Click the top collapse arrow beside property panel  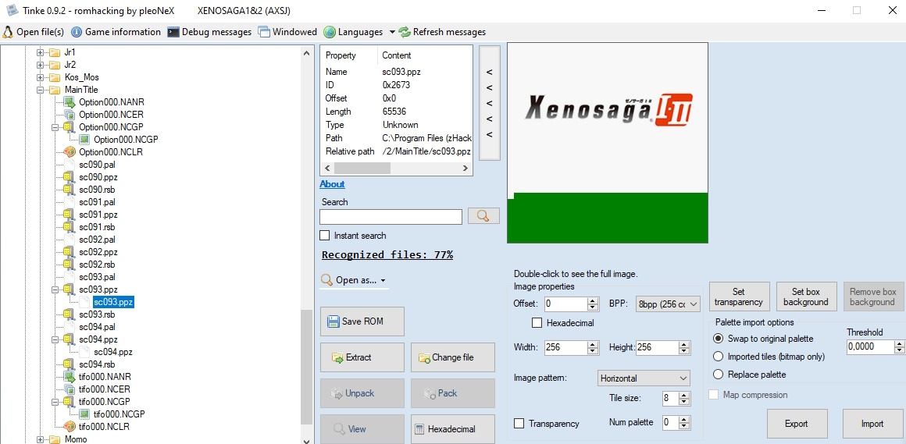pos(490,72)
